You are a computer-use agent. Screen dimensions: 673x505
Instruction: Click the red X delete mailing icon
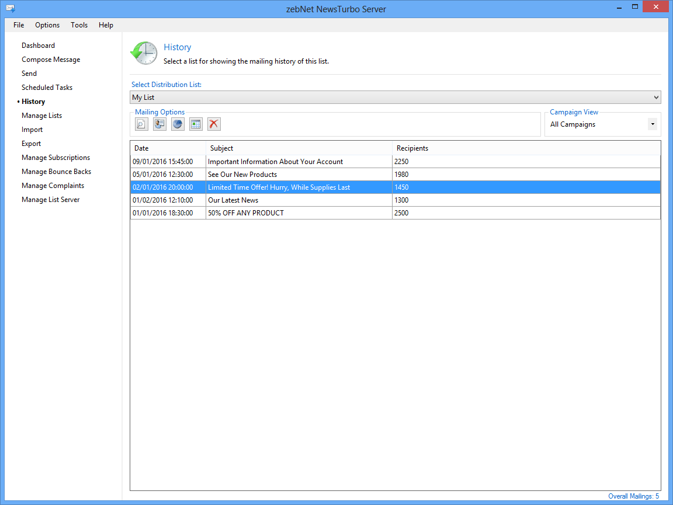pyautogui.click(x=214, y=124)
